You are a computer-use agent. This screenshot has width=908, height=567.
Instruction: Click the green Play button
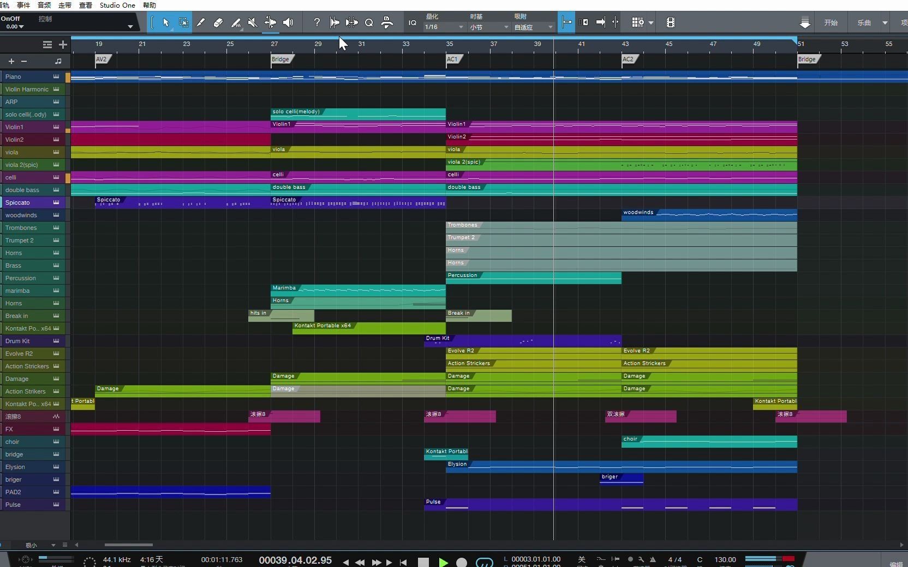pyautogui.click(x=443, y=562)
